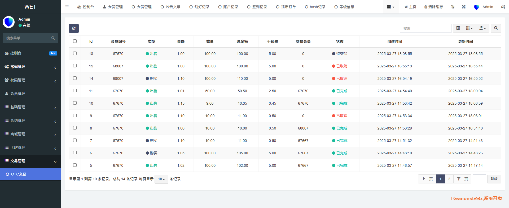This screenshot has height=208, width=509.
Task: Open the export data dropdown
Action: 482,28
